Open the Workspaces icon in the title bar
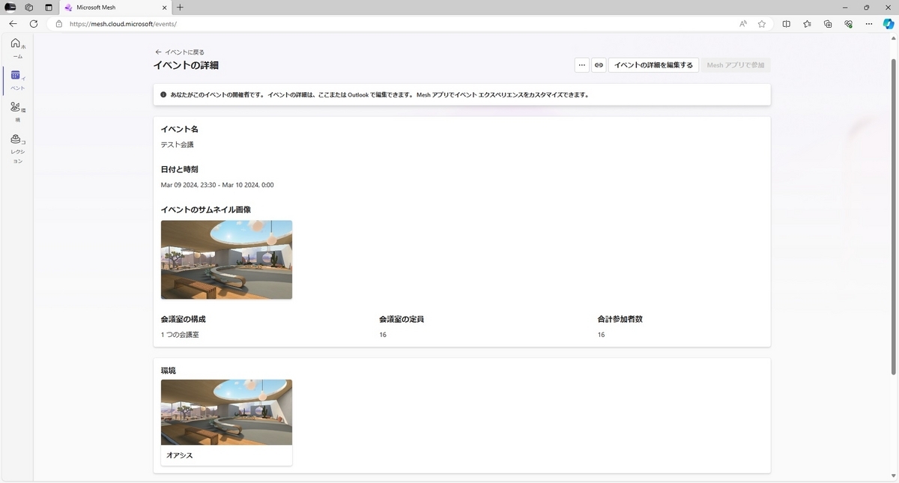Image resolution: width=899 pixels, height=483 pixels. pyautogui.click(x=29, y=7)
